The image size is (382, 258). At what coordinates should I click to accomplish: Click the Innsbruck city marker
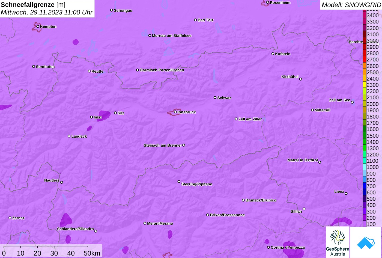(175, 112)
